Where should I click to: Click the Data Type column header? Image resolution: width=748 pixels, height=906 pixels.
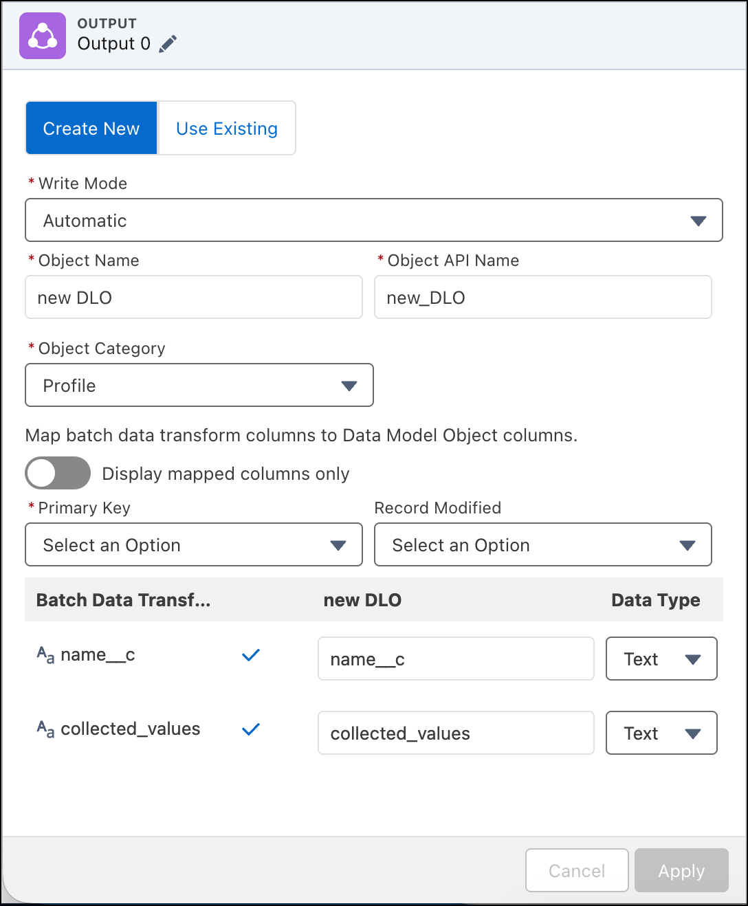click(656, 600)
